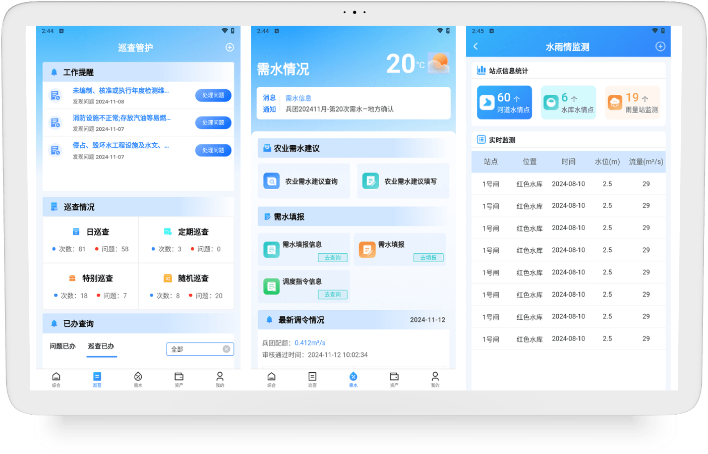Tap 需水 icon in left screen nav
This screenshot has height=454, width=708.
[138, 377]
